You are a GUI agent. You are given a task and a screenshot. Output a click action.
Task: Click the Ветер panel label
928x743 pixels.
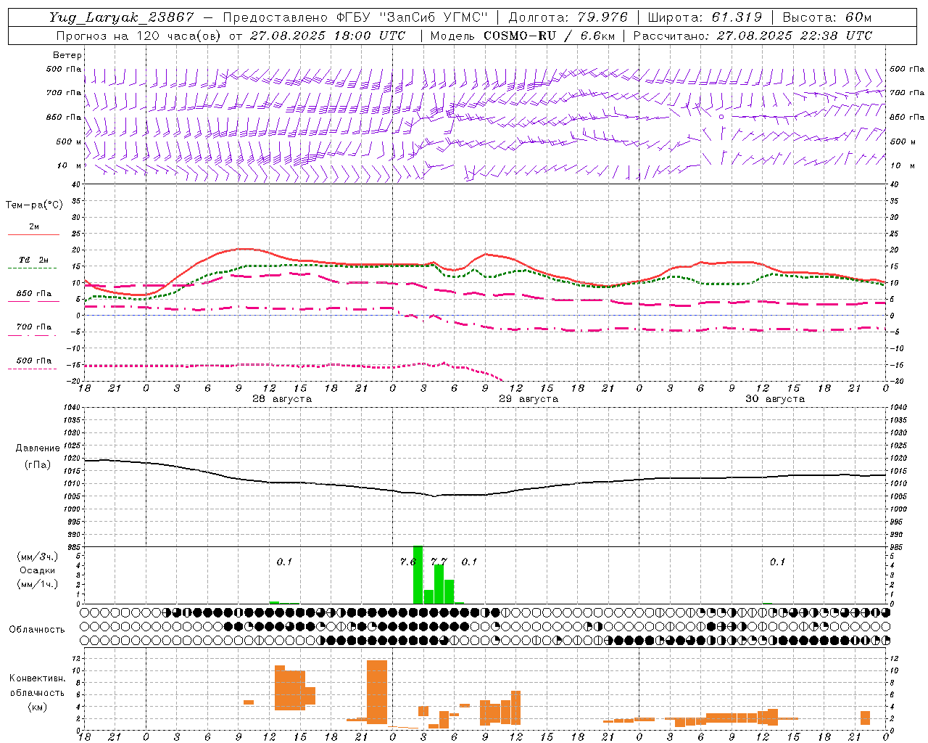[x=67, y=55]
